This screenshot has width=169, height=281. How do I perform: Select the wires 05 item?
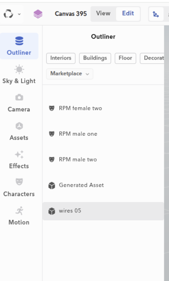(x=103, y=211)
